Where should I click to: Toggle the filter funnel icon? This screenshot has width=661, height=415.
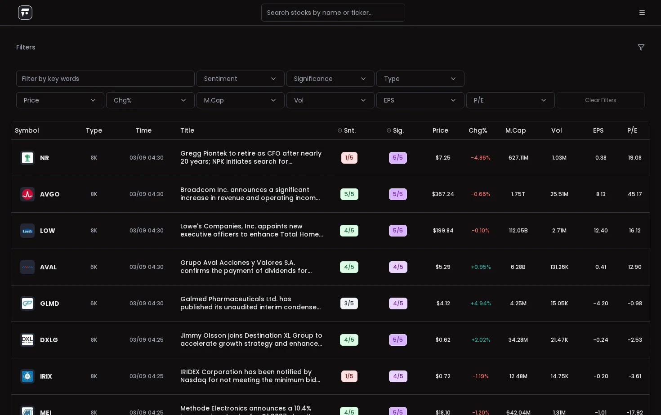pyautogui.click(x=641, y=47)
